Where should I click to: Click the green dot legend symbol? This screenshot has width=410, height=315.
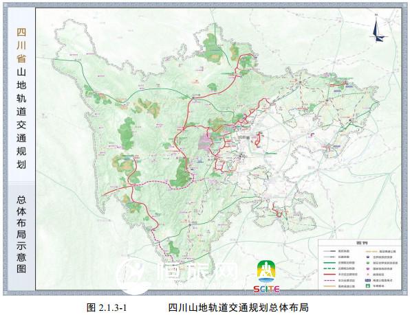368,263
